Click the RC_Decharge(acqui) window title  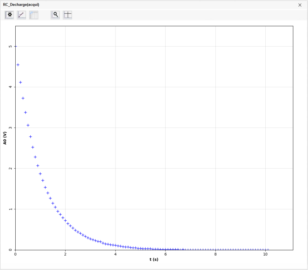click(21, 5)
